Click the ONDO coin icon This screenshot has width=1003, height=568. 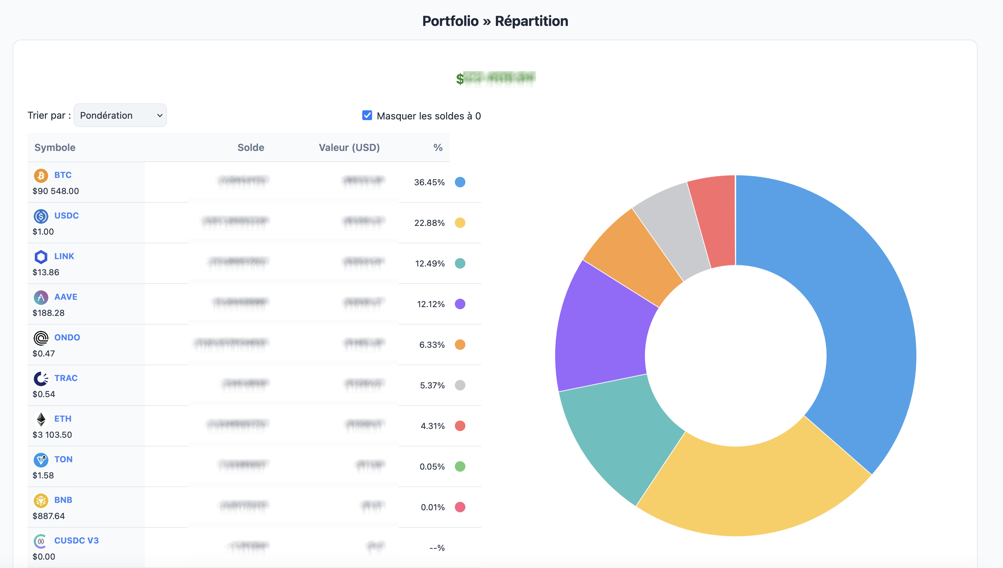point(41,338)
